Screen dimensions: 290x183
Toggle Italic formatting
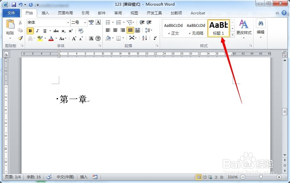[38, 31]
